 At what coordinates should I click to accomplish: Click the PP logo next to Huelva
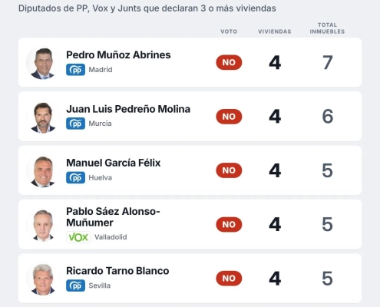75,177
